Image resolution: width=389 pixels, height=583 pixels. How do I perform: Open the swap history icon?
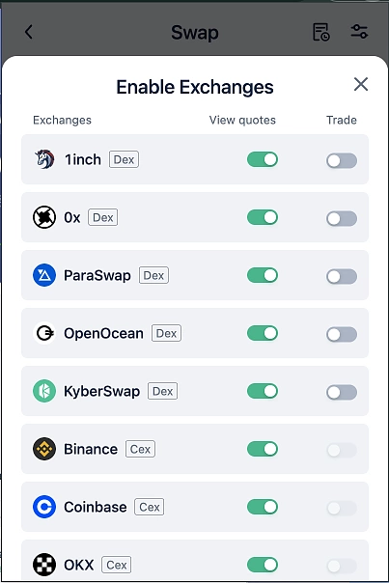point(321,32)
